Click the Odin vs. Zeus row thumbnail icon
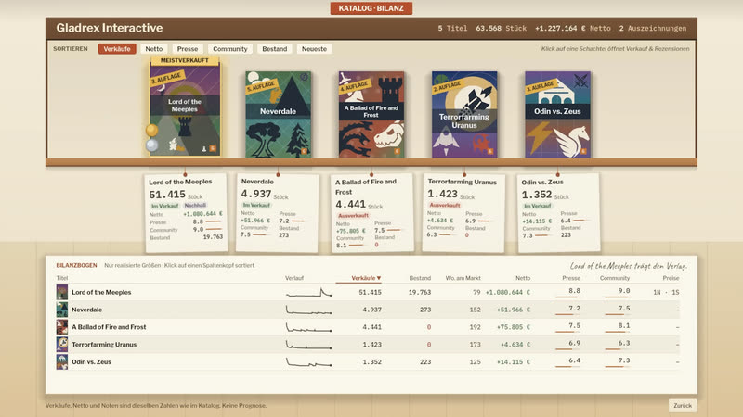Screen dimensions: 743x417 pyautogui.click(x=62, y=361)
